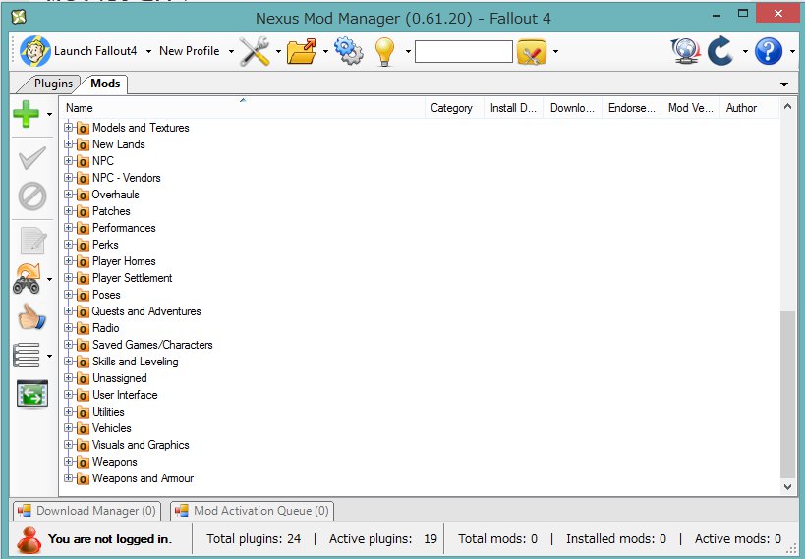Screen dimensions: 805x559
Task: Open the dropdown arrow beside the folder icon
Action: pyautogui.click(x=325, y=51)
